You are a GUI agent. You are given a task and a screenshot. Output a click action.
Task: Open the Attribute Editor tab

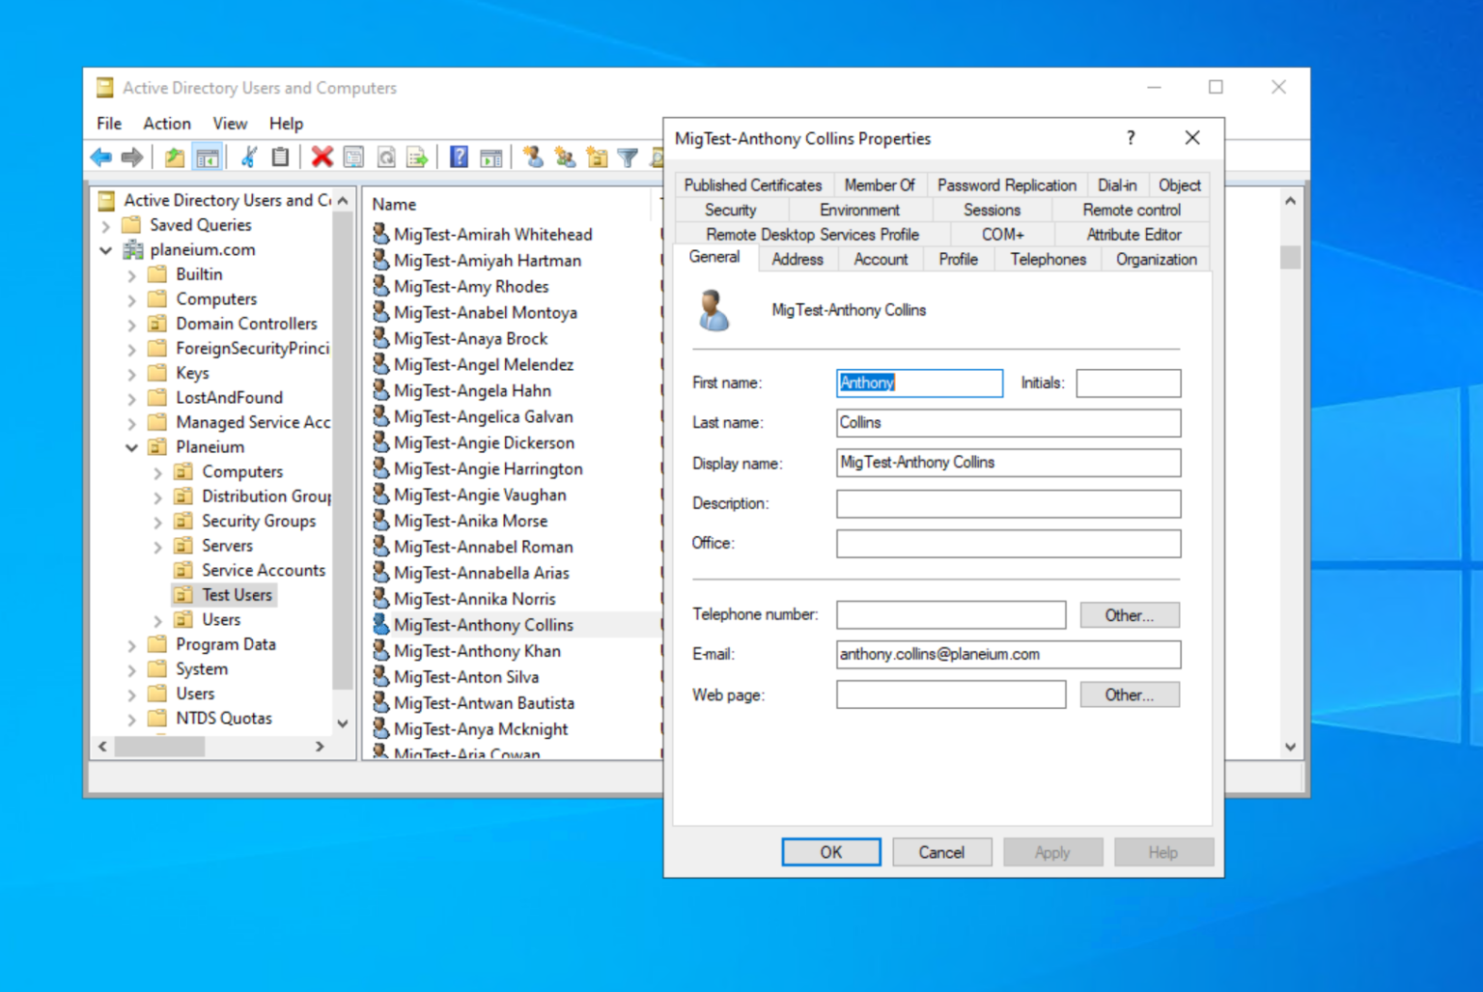(x=1133, y=234)
